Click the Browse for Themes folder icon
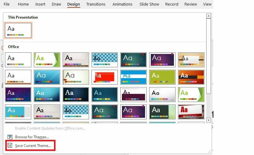 click(x=10, y=137)
